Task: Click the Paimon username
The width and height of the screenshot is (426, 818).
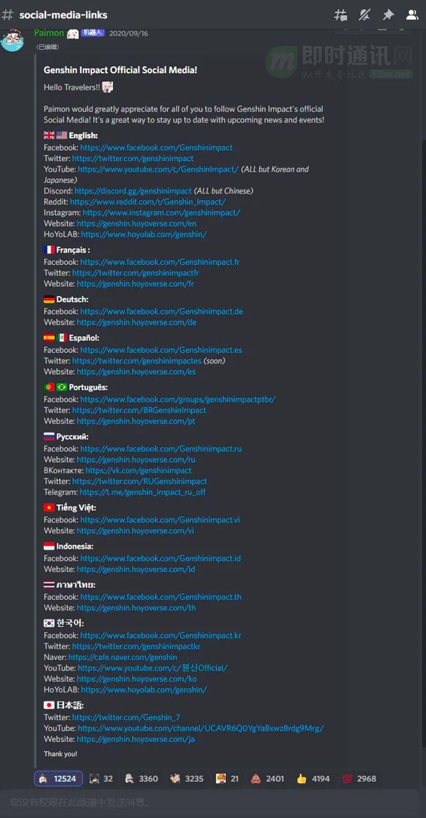Action: pyautogui.click(x=49, y=33)
